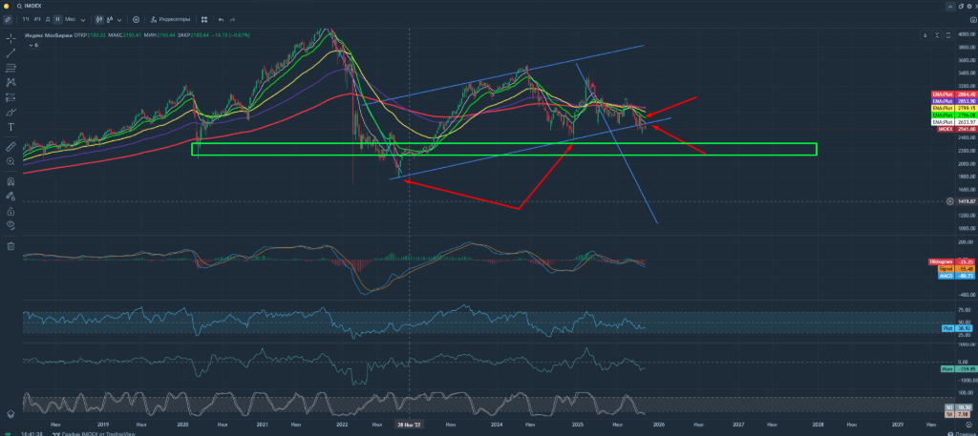Select the trend line drawing tool
Screen dimensions: 978x436
point(11,52)
